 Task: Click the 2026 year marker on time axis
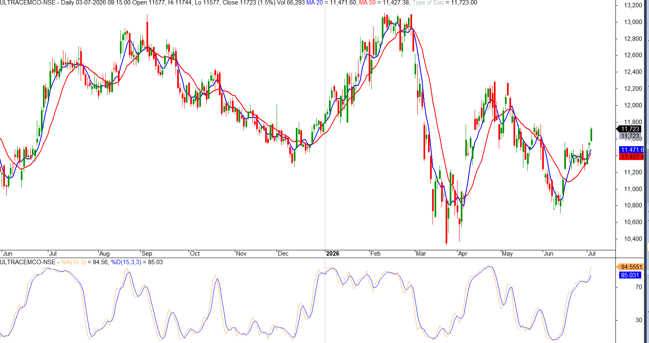(x=332, y=254)
